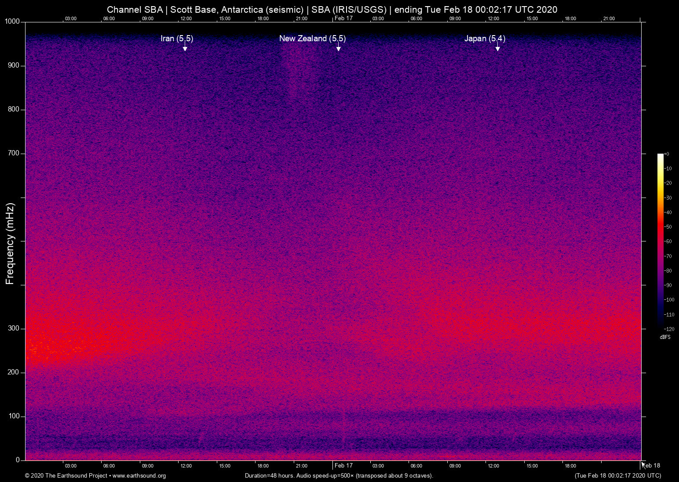Click the 1000 frequency tick label
Image resolution: width=679 pixels, height=482 pixels.
12,22
